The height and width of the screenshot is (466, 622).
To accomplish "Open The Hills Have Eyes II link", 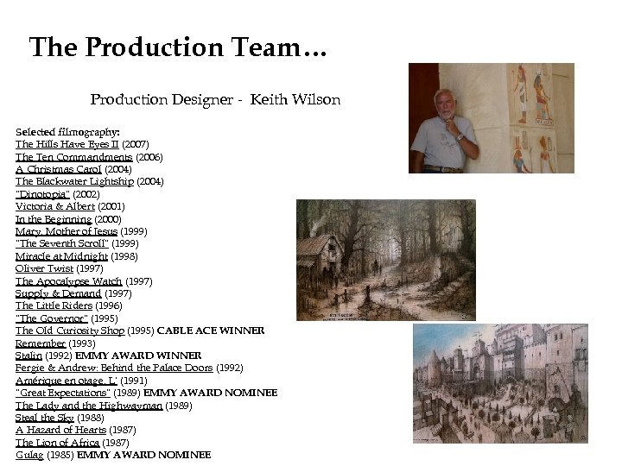I will coord(67,144).
